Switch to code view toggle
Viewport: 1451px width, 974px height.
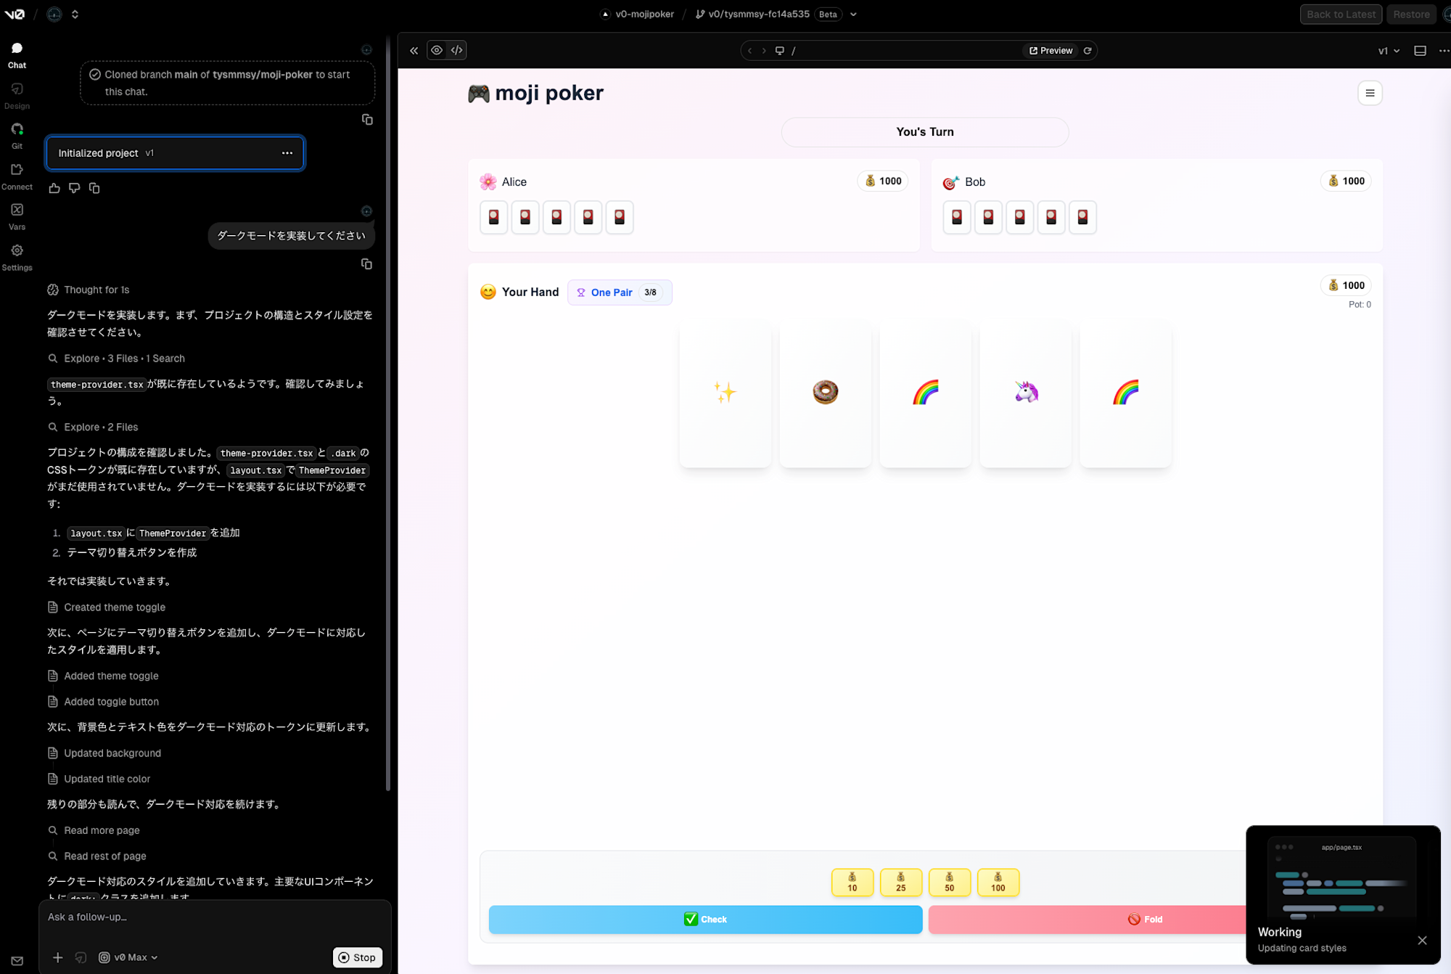[456, 50]
